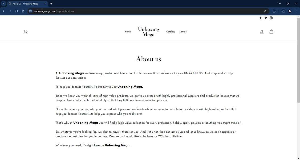The width and height of the screenshot is (300, 160).
Task: Open the browser three-dot menu
Action: click(296, 11)
